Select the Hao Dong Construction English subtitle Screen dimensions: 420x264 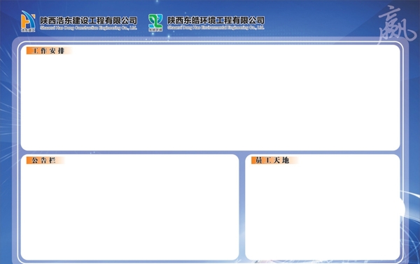(88, 28)
